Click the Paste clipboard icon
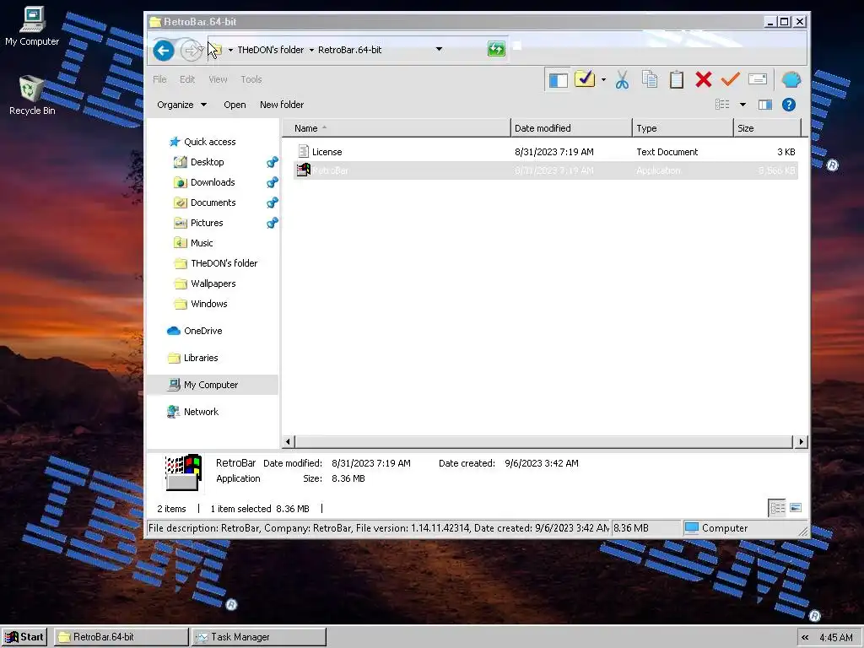The width and height of the screenshot is (864, 648). (676, 80)
